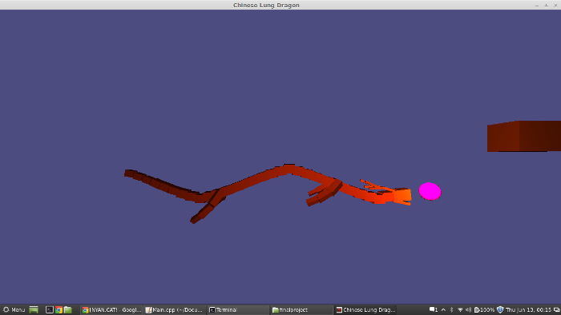The width and height of the screenshot is (561, 315).
Task: Open the volume speaker tray icon
Action: click(x=468, y=309)
